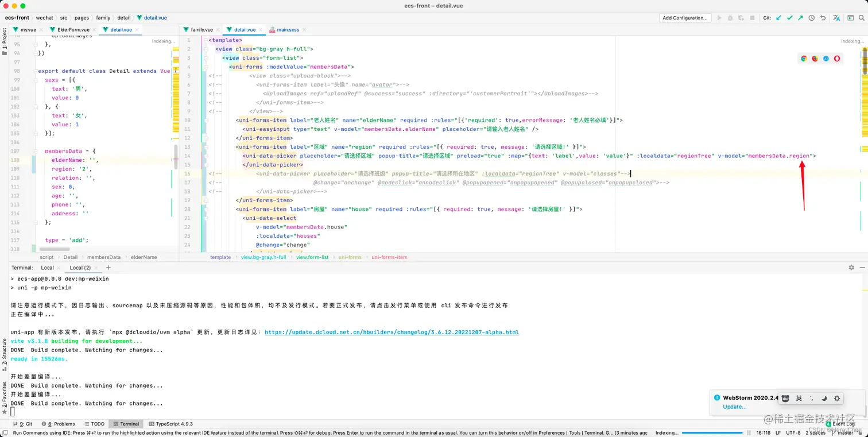Switch input method 英 language mode
This screenshot has width=868, height=437.
pos(799,399)
